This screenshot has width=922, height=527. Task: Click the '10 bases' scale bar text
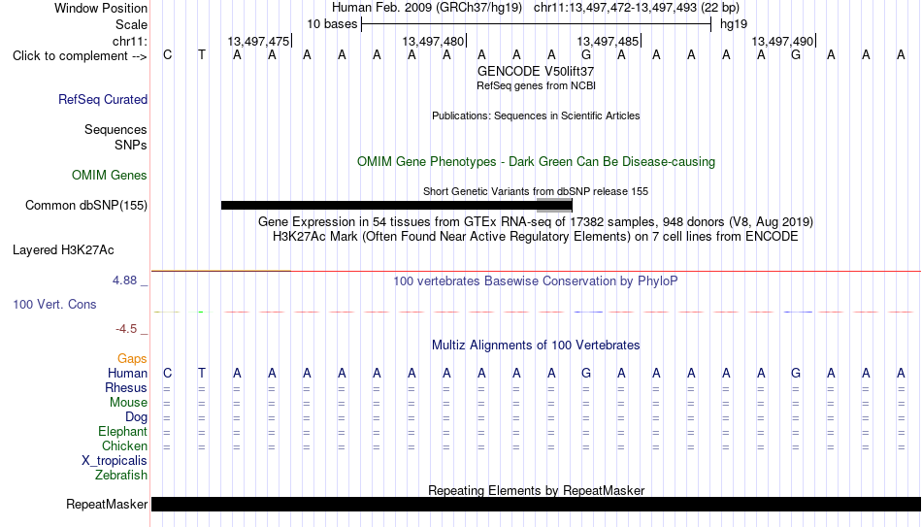pos(332,24)
